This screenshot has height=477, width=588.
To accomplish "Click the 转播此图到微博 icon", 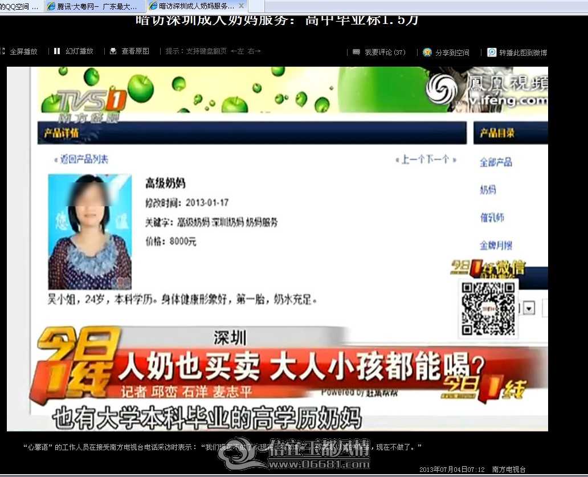I will click(x=492, y=52).
